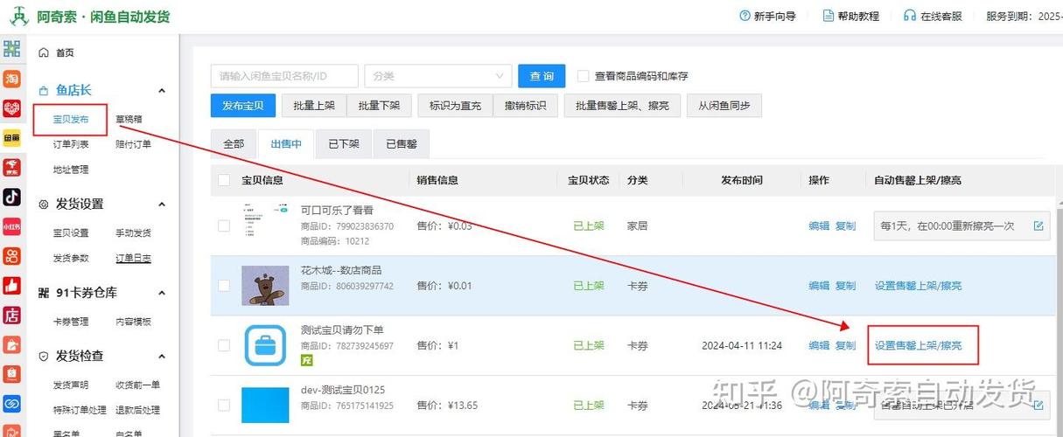Image resolution: width=1063 pixels, height=437 pixels.
Task: Open the 花木城--数店商品 product thumbnail
Action: click(x=265, y=286)
